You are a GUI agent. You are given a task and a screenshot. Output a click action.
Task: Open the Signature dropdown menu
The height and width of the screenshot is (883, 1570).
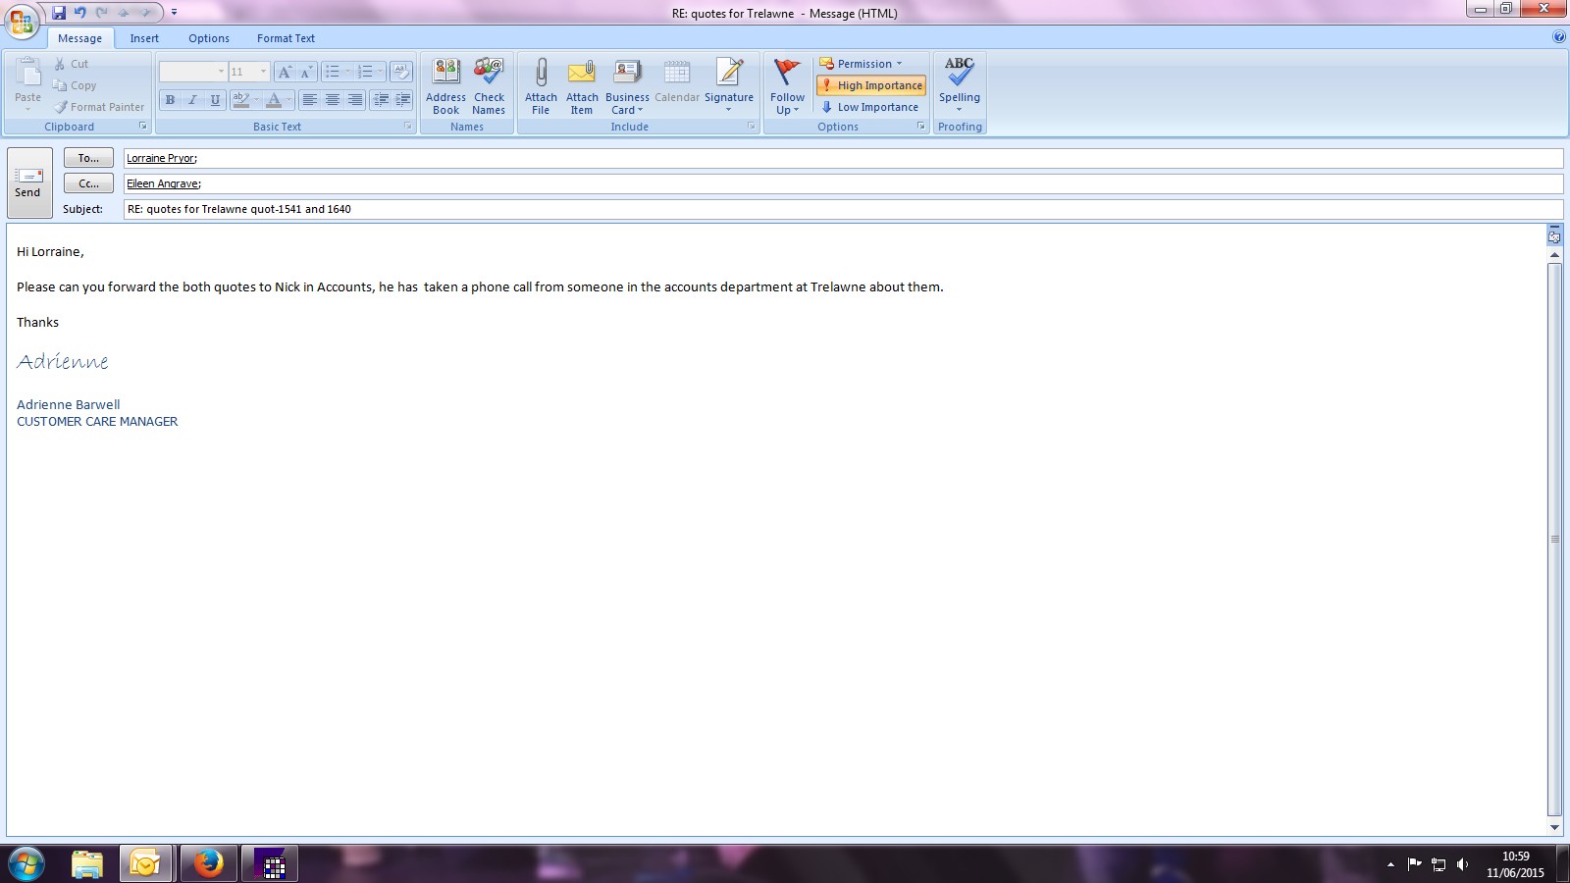pos(729,86)
